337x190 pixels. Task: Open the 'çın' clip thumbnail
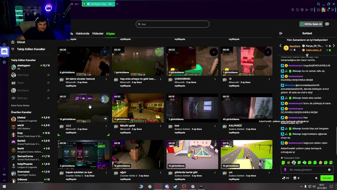(x=247, y=155)
